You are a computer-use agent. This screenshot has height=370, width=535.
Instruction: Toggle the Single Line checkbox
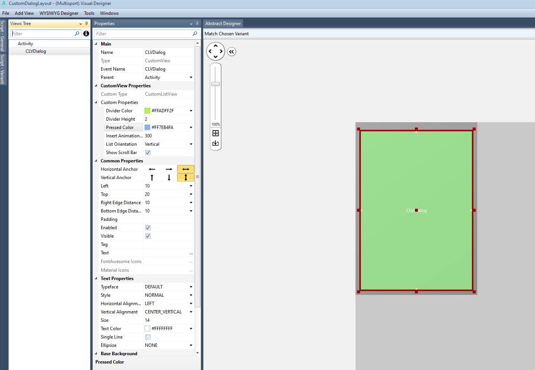click(148, 337)
